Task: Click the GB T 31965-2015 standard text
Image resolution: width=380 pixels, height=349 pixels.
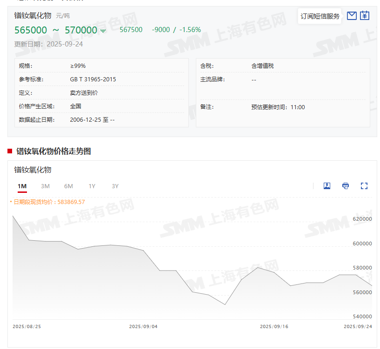Action: [93, 79]
